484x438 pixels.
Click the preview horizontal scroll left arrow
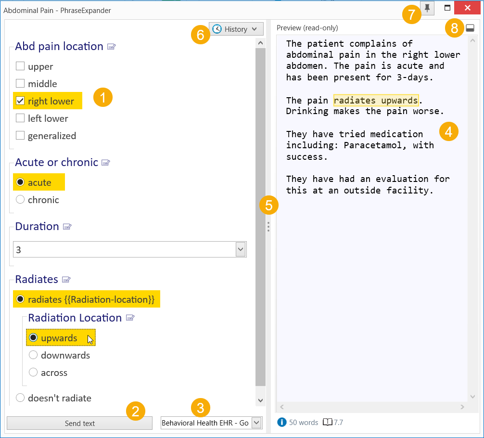tap(282, 407)
